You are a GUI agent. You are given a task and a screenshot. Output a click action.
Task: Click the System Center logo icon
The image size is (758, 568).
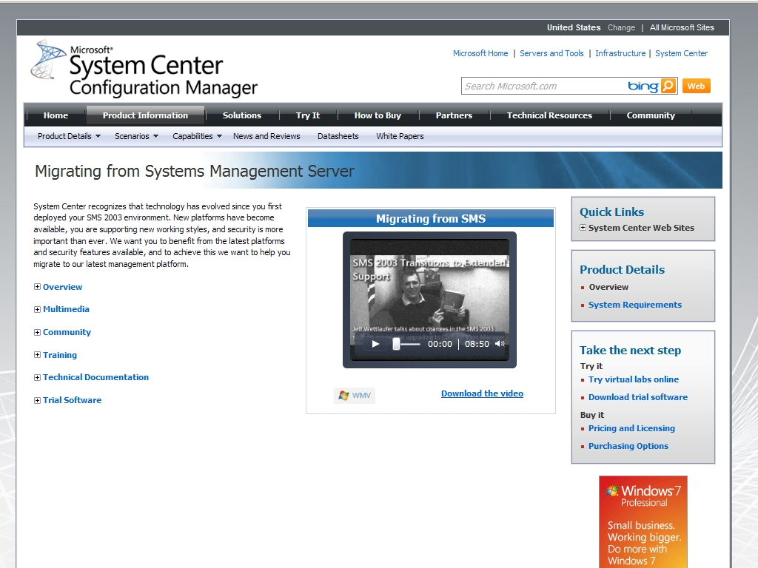(48, 60)
